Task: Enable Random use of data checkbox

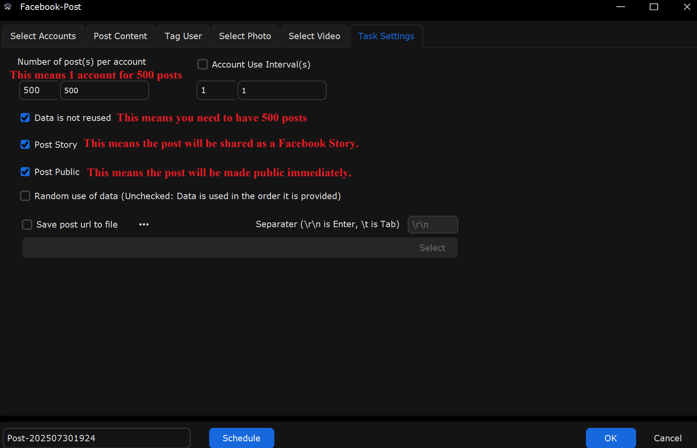Action: click(x=25, y=196)
